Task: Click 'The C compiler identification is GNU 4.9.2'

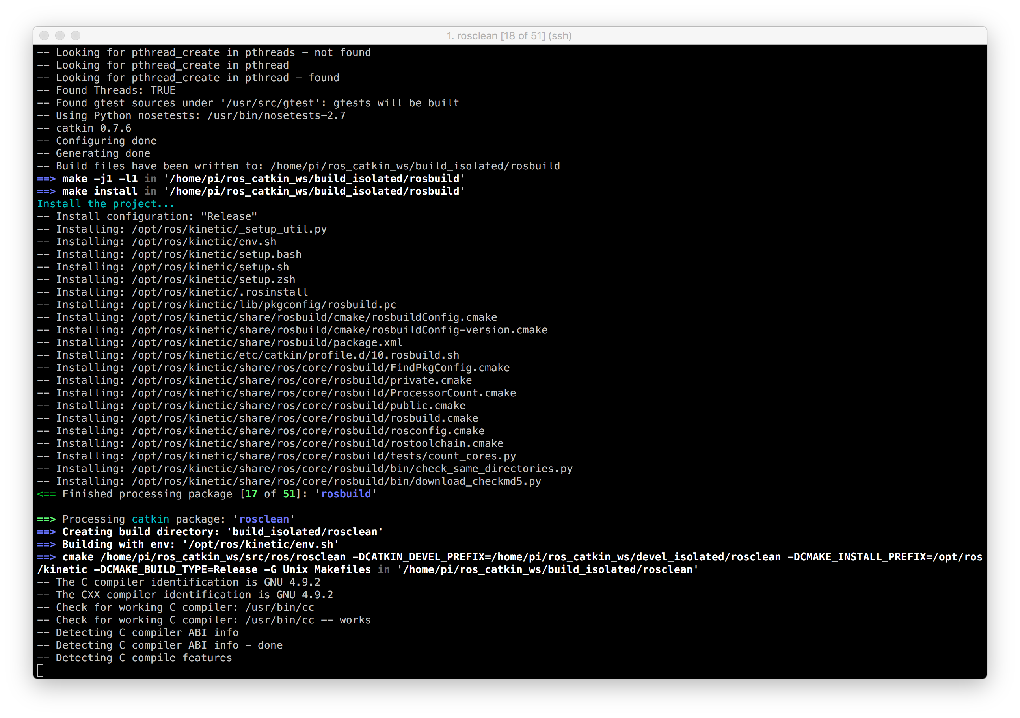Action: [179, 582]
